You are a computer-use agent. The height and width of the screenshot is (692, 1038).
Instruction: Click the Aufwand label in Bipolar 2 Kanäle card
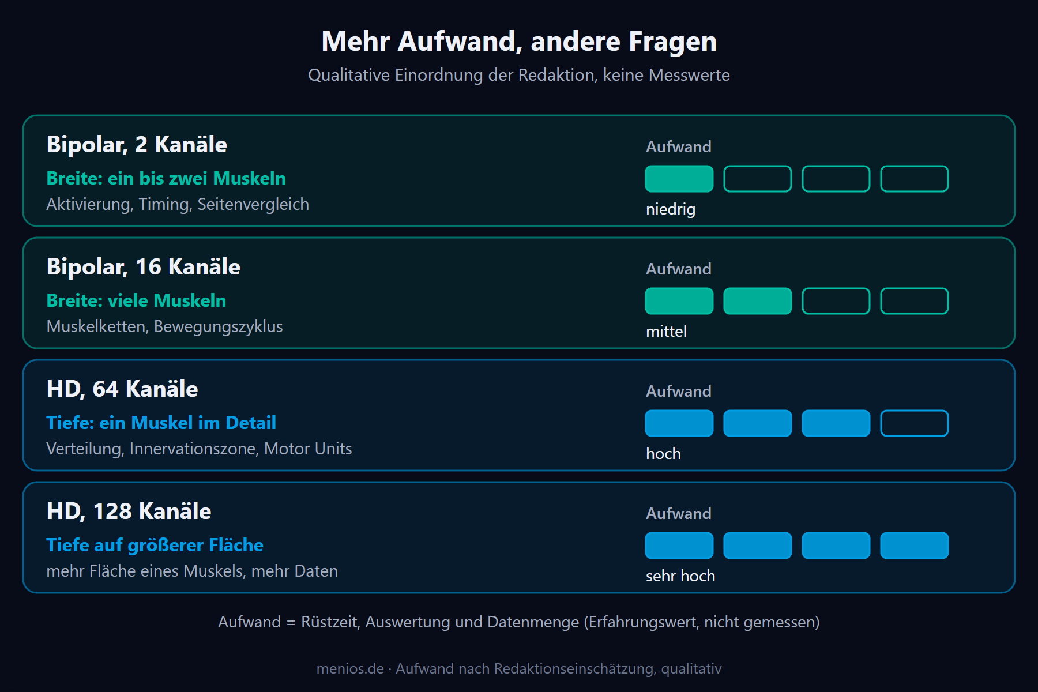coord(679,146)
